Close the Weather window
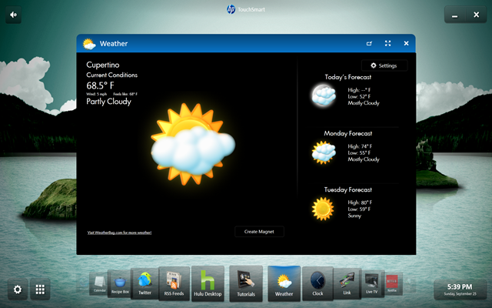The image size is (492, 308). tap(406, 43)
